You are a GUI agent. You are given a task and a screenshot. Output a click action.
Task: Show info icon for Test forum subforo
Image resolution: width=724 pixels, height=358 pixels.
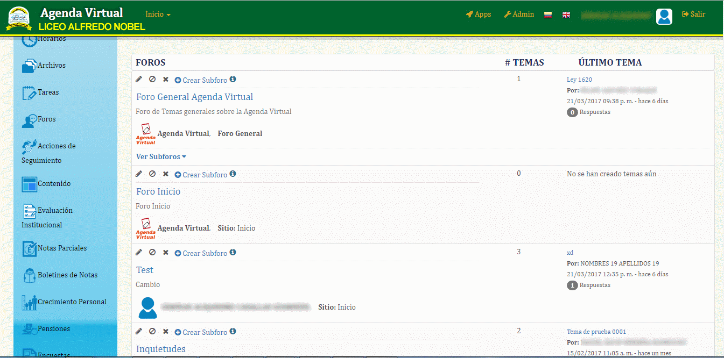click(x=233, y=253)
